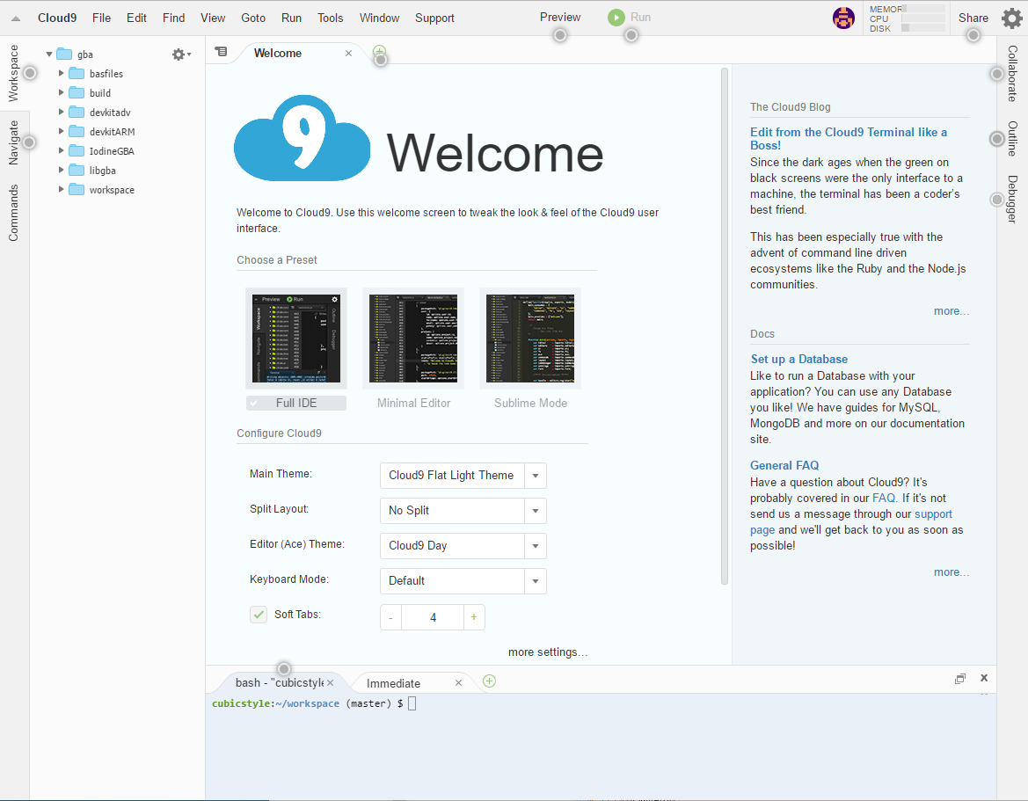Expand the basfiles folder arrow
1028x801 pixels.
click(61, 73)
